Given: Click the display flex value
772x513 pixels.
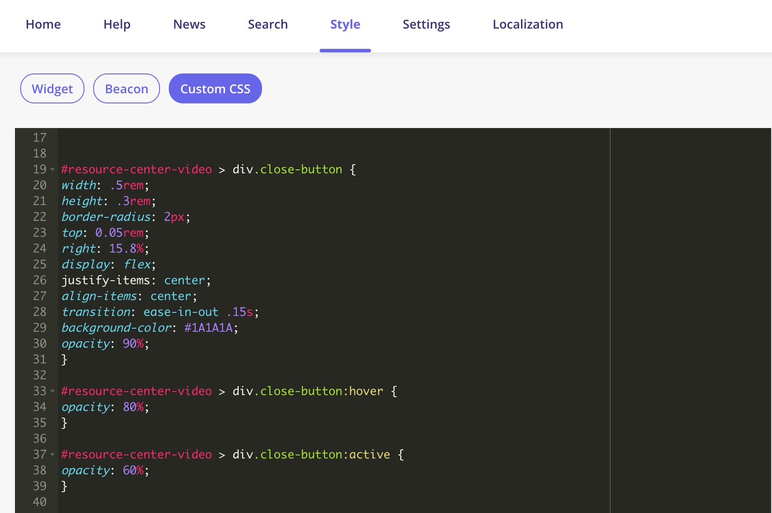Looking at the screenshot, I should pyautogui.click(x=137, y=264).
